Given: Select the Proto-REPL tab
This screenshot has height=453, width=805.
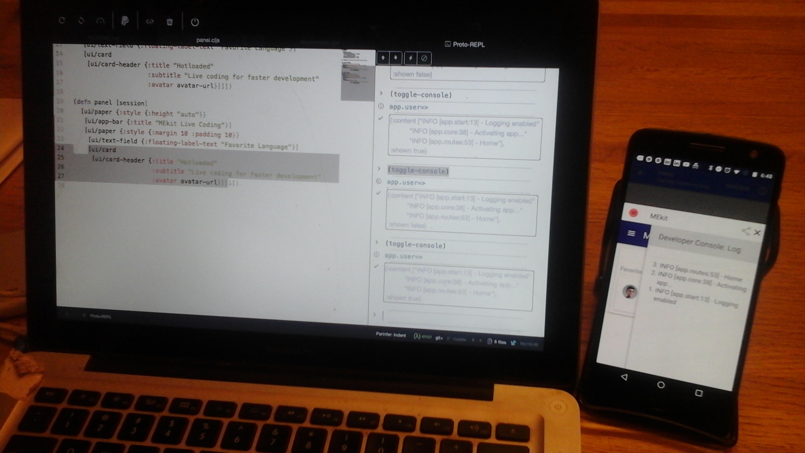Looking at the screenshot, I should [x=465, y=44].
